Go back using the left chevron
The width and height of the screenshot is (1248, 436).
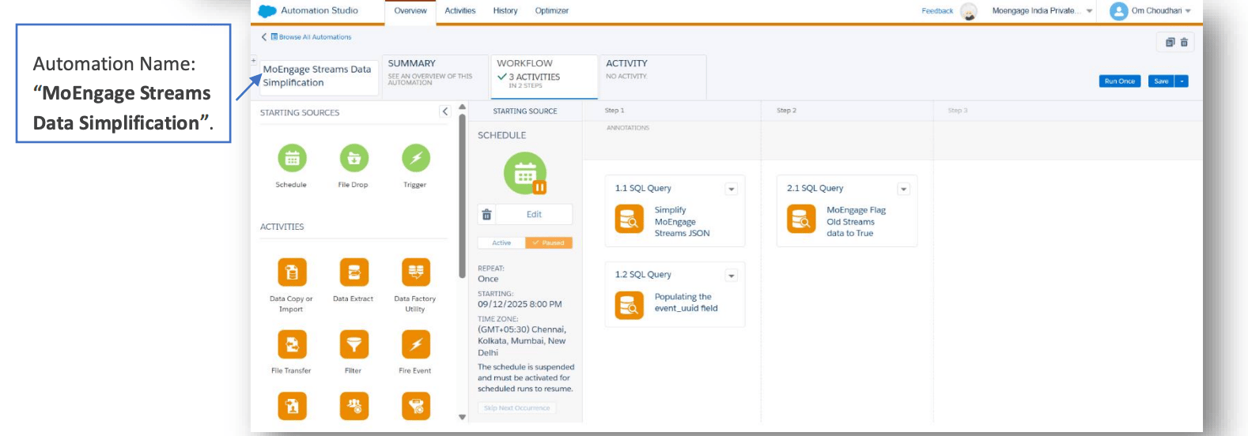[264, 37]
